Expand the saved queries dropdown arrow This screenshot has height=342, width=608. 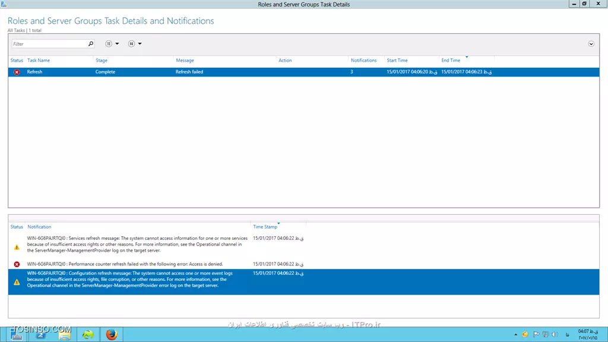[140, 44]
